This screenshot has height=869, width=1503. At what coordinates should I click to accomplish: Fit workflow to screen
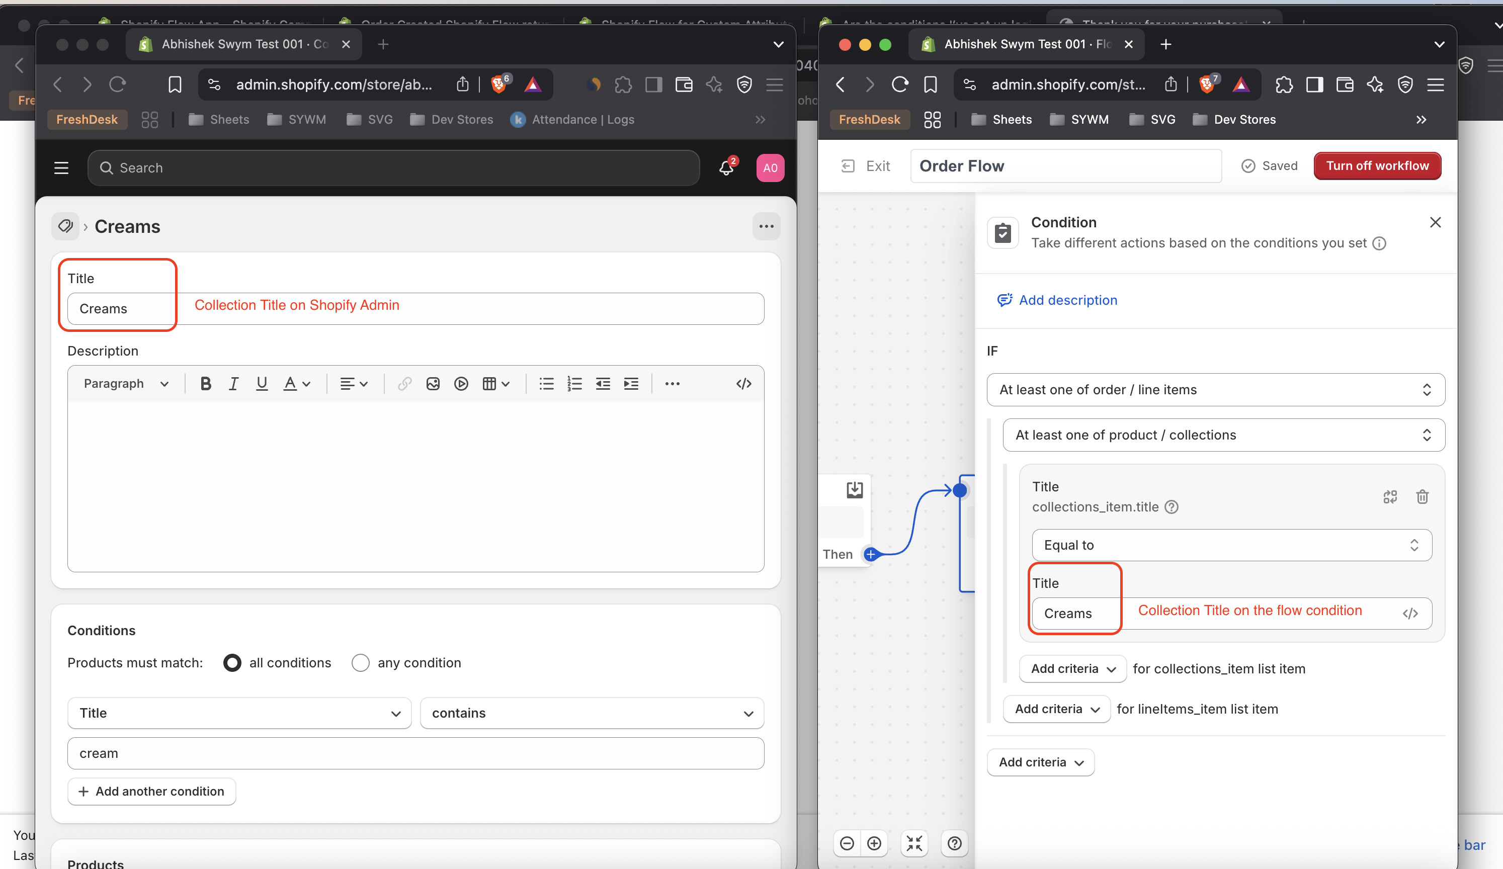[x=914, y=843]
